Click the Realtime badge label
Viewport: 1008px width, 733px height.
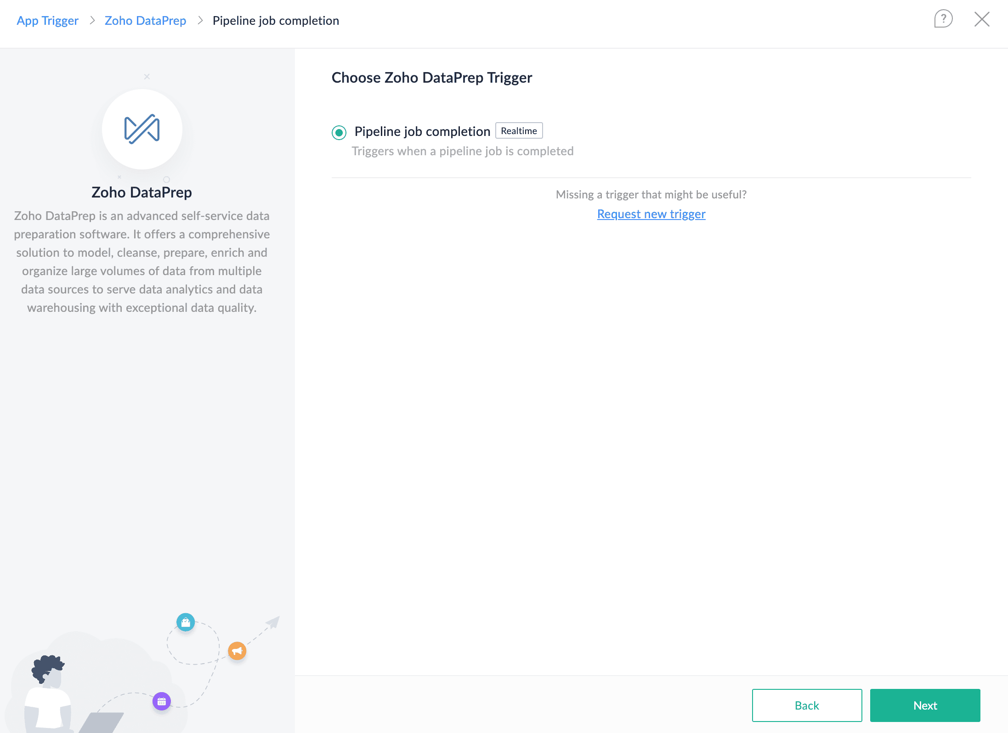[519, 131]
